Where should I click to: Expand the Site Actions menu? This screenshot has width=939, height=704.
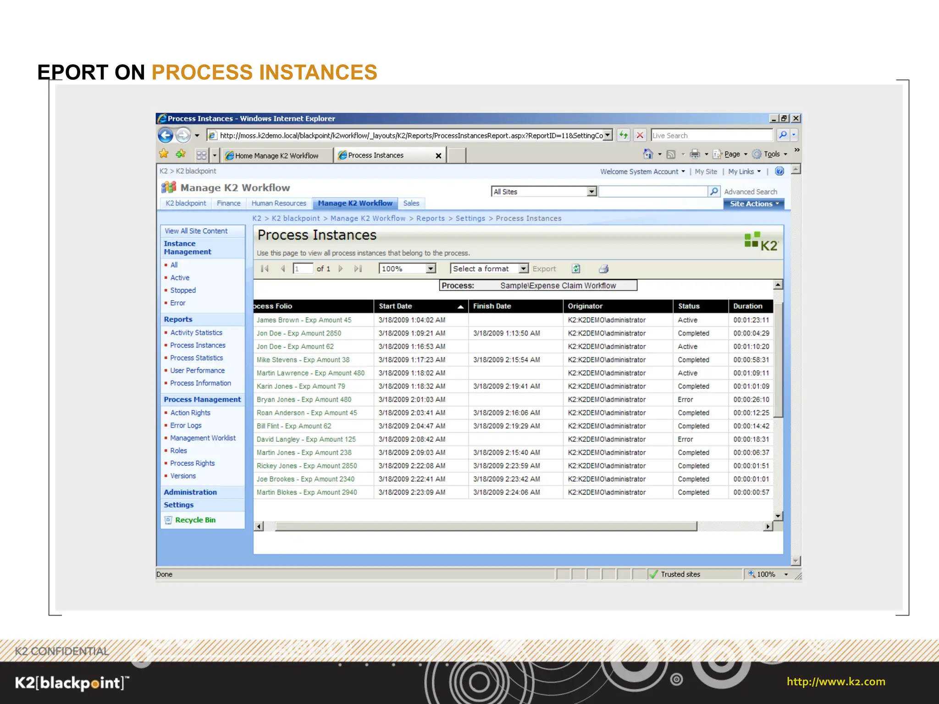754,203
